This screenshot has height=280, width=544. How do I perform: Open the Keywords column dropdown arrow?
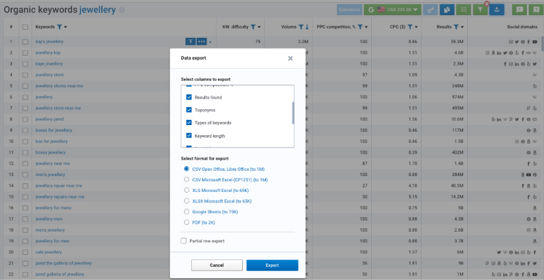click(66, 27)
